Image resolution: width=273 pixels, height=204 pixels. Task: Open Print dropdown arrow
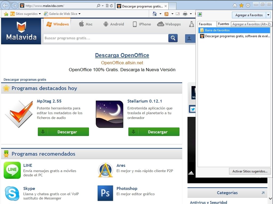click(191, 14)
